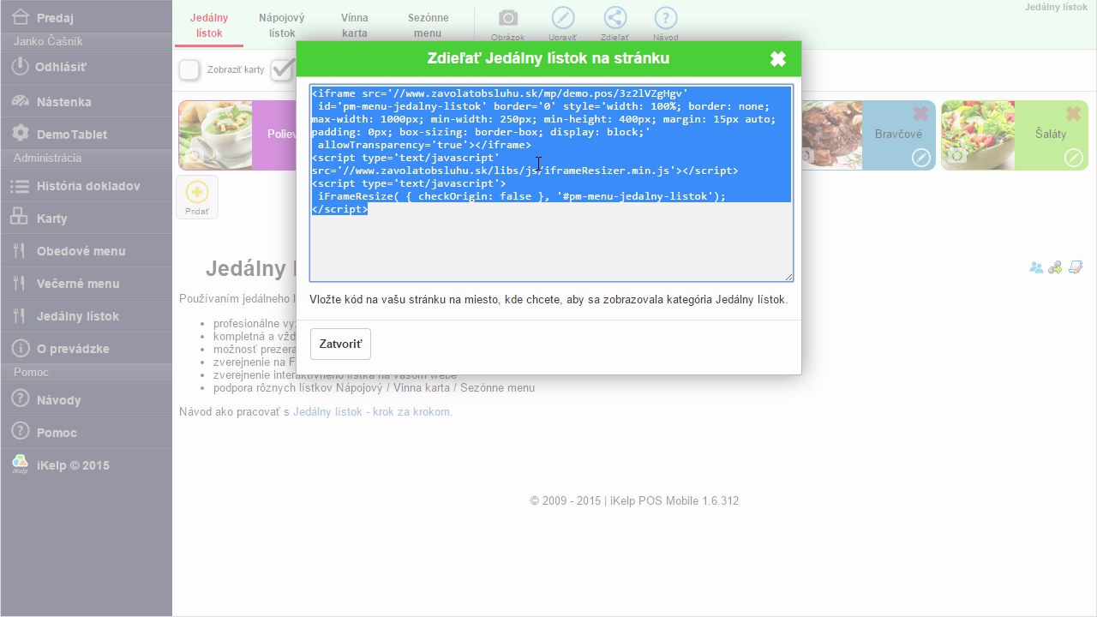Image resolution: width=1097 pixels, height=617 pixels.
Task: Click the Jedálny lístok label at top right
Action: [1056, 7]
